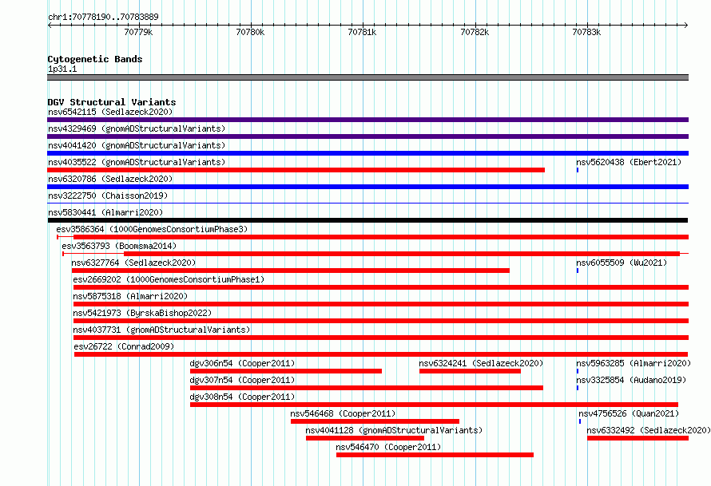The width and height of the screenshot is (711, 486).
Task: Click the nsv6542115 (Sedlazeck2020) variant label
Action: pyautogui.click(x=110, y=112)
